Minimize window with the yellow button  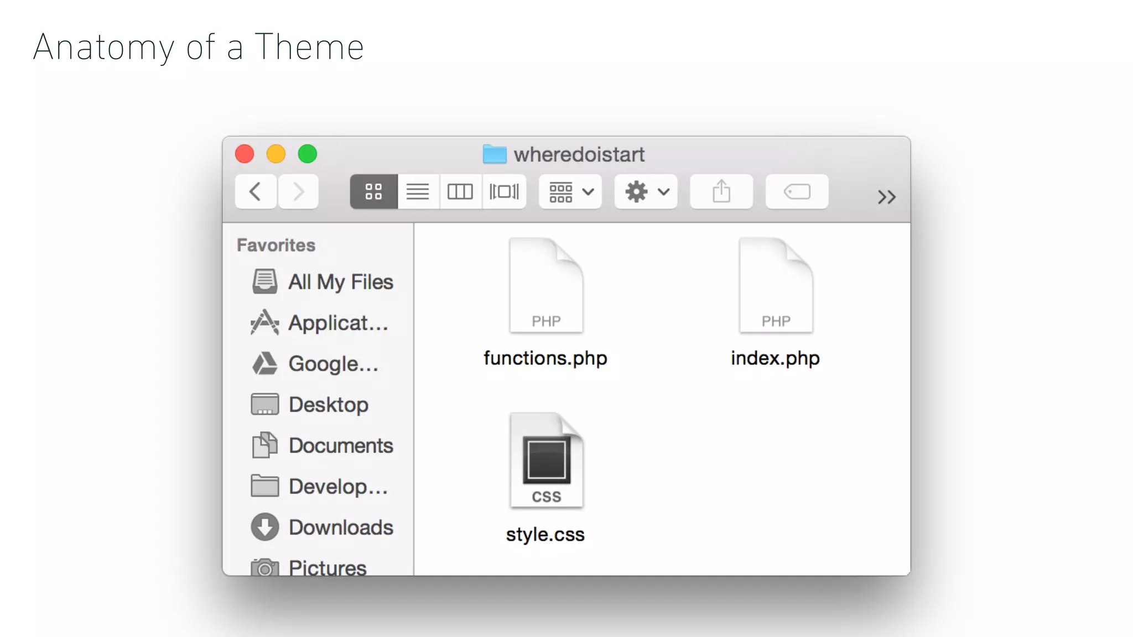[x=276, y=154]
